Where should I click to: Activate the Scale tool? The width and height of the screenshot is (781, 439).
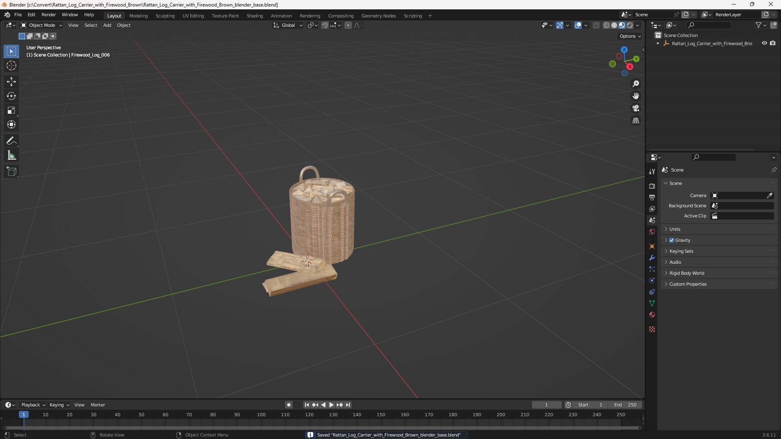(x=11, y=110)
